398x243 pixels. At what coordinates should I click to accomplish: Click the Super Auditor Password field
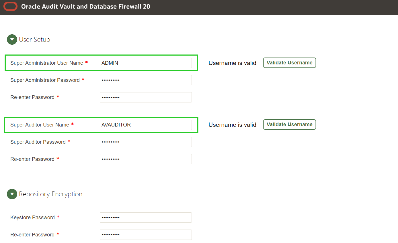click(146, 142)
